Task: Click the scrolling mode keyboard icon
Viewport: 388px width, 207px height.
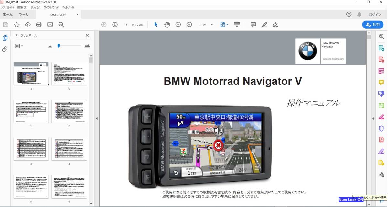Action: coord(237,25)
